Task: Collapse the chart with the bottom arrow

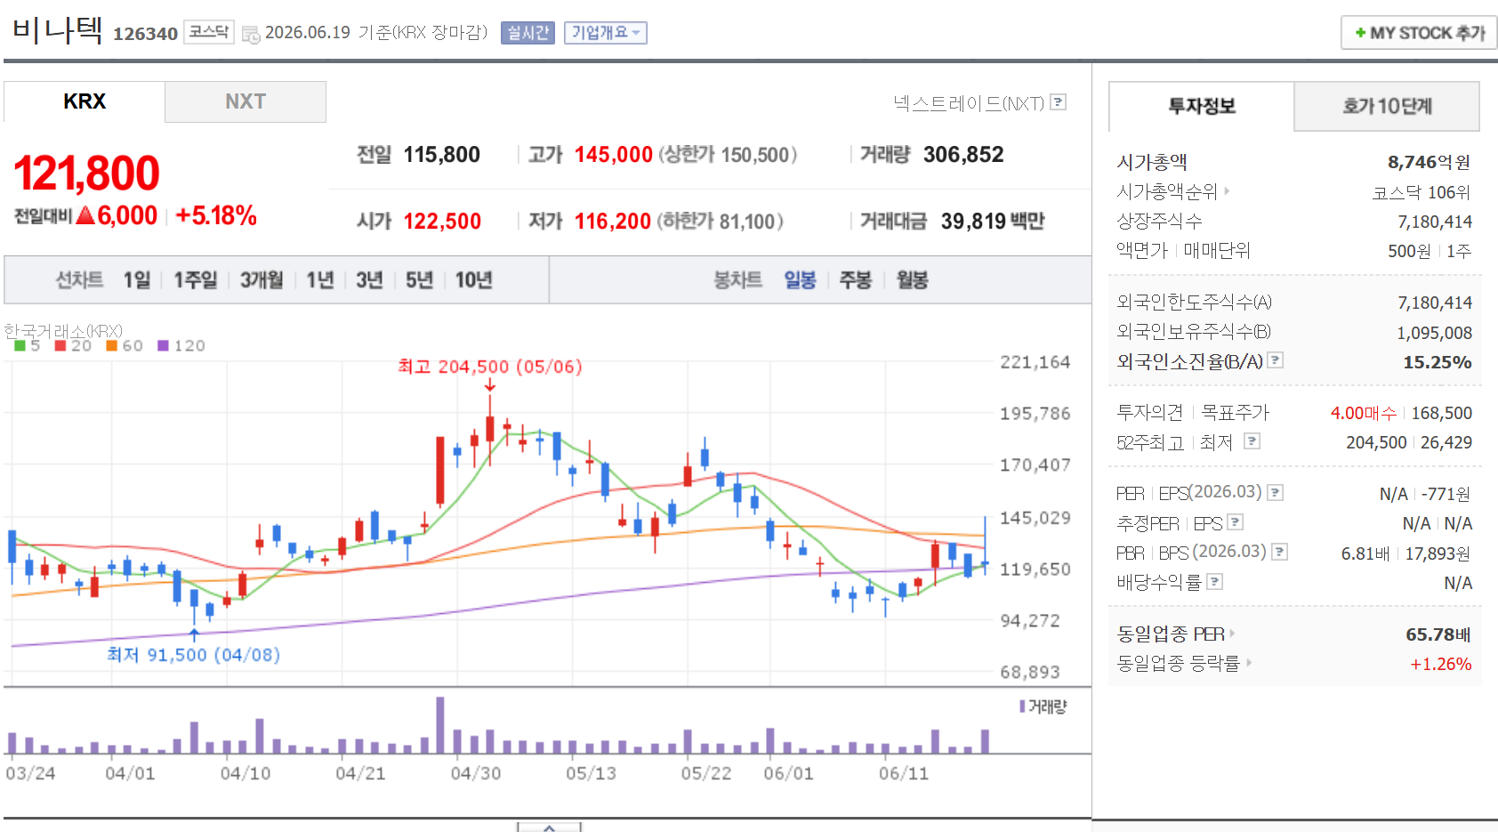Action: click(549, 828)
